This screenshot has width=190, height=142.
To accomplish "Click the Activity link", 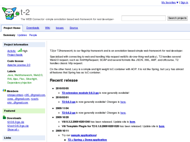I will [x=11, y=51].
